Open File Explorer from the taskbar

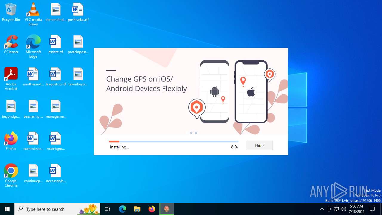[x=137, y=209]
